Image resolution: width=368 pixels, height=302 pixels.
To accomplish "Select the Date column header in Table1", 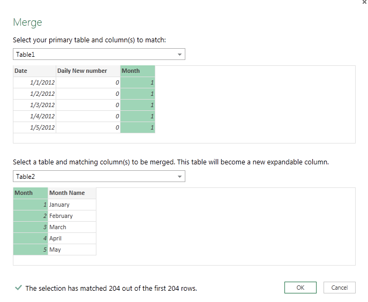I will tap(34, 71).
